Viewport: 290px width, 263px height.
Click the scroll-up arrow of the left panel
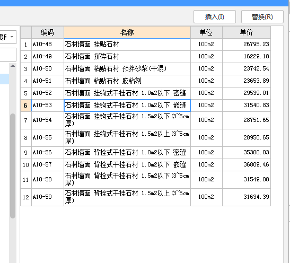click(13, 66)
